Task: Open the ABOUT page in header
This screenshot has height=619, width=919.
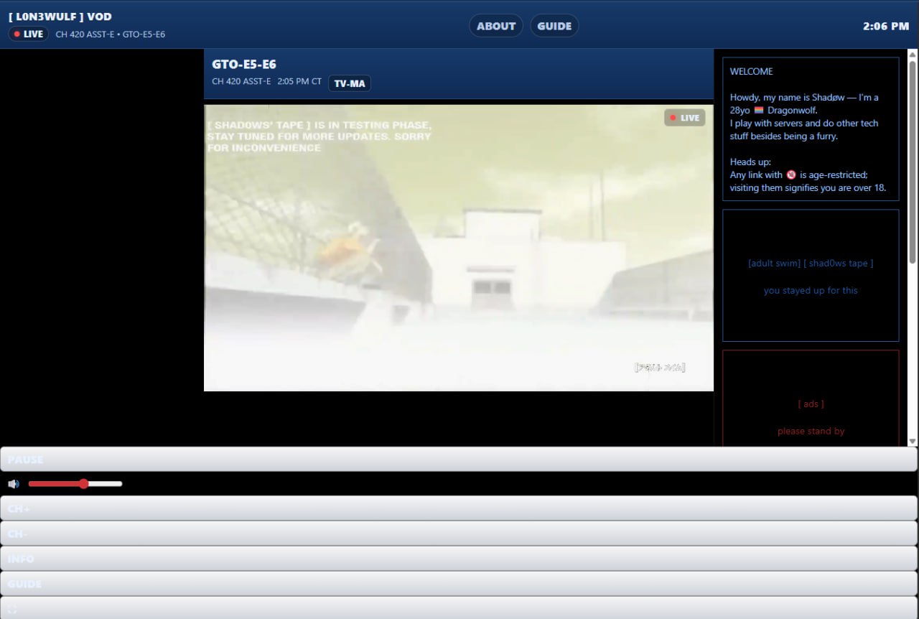Action: pyautogui.click(x=496, y=26)
